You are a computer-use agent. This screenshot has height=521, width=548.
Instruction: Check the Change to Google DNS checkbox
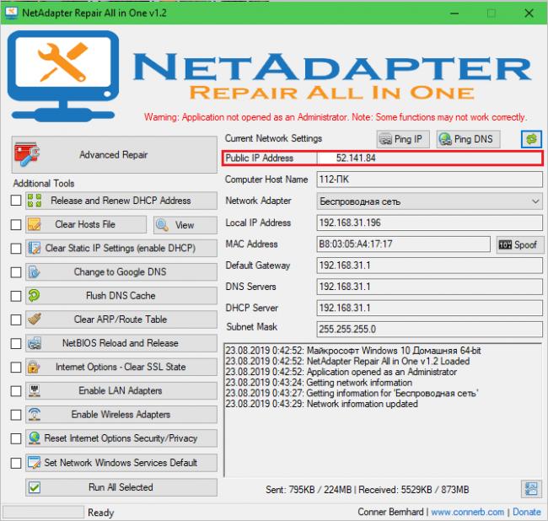pyautogui.click(x=16, y=272)
